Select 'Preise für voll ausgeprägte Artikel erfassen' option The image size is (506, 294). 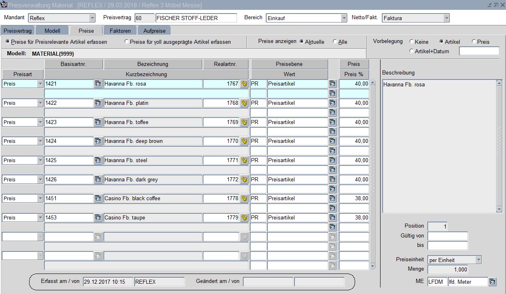127,42
